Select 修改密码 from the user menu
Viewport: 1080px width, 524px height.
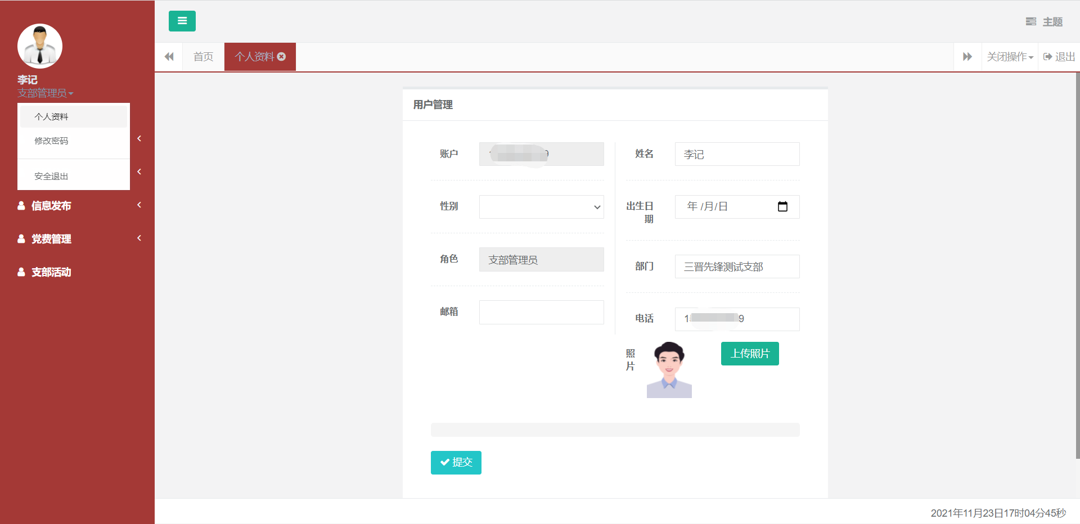[51, 141]
